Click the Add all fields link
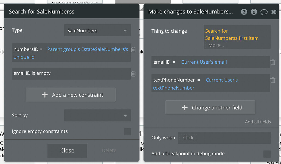The image size is (281, 164). coord(258,122)
